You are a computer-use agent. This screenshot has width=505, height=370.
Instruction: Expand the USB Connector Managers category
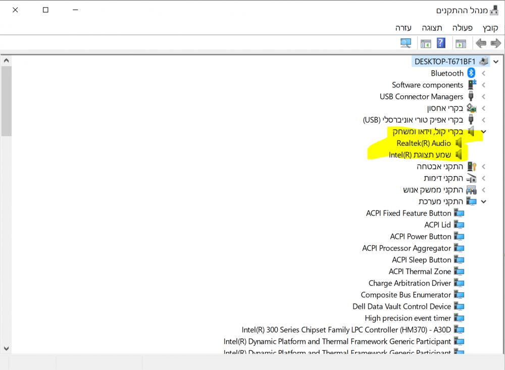pyautogui.click(x=483, y=96)
